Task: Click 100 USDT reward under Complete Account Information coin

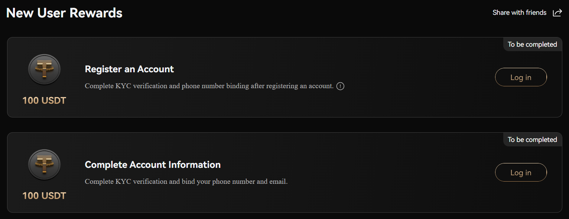Action: (x=44, y=196)
